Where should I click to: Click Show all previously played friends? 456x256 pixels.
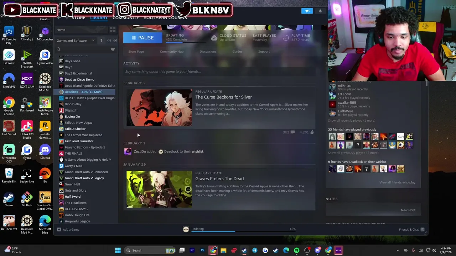click(x=353, y=153)
